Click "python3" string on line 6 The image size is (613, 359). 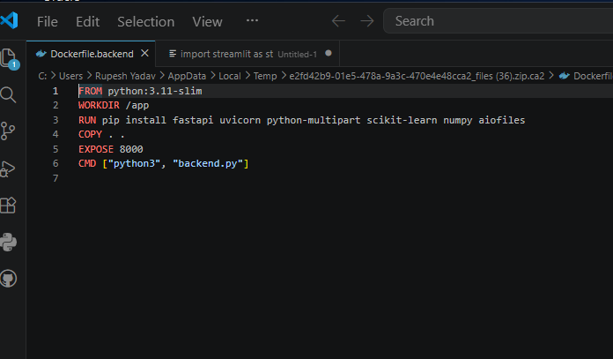[134, 163]
